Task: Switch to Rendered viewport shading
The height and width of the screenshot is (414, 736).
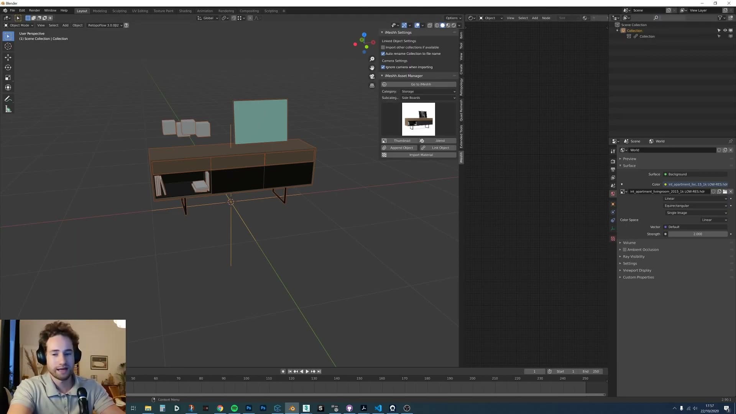Action: point(454,25)
